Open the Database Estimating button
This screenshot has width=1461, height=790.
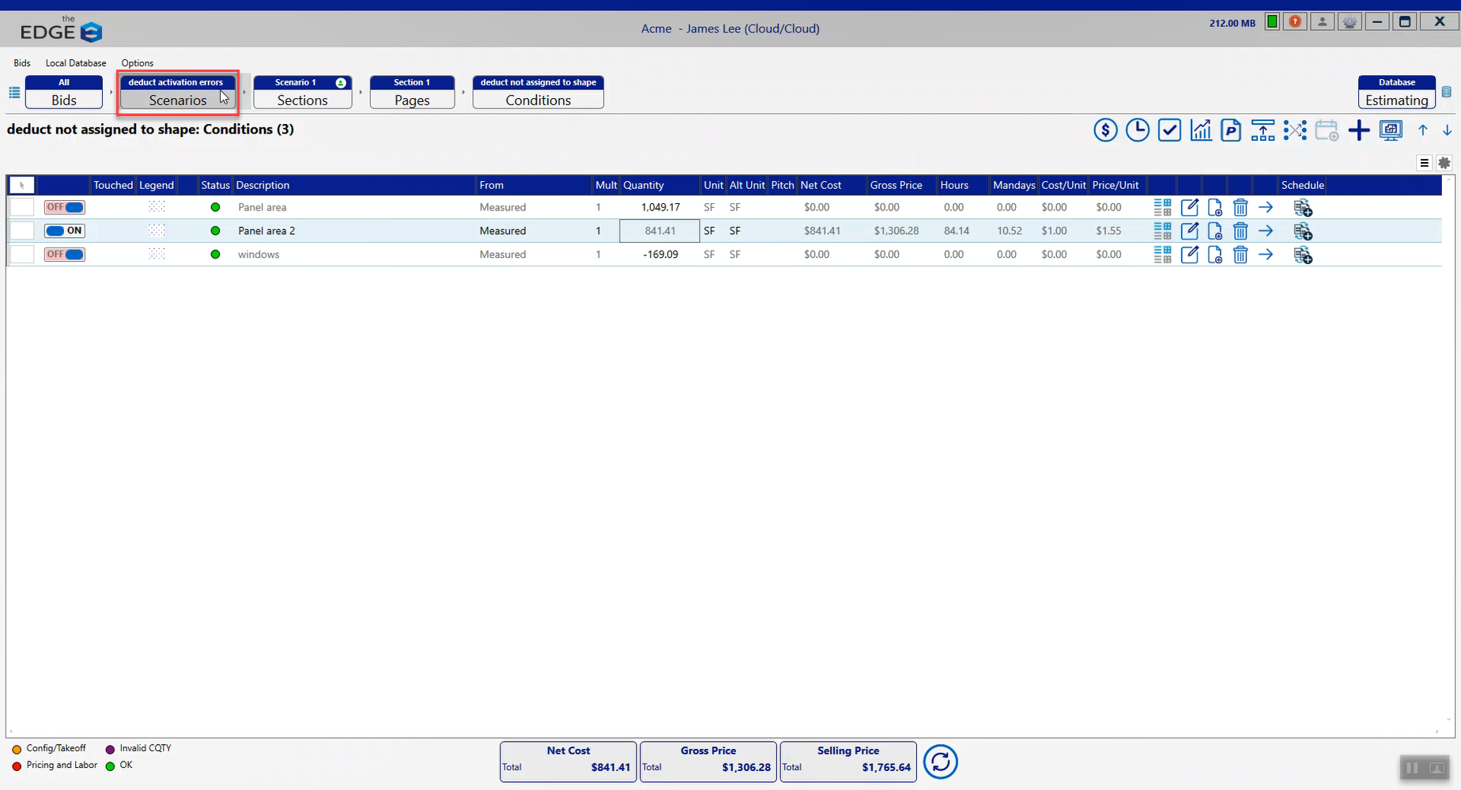(1396, 93)
